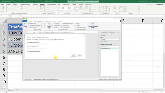Viewport: 165px width, 93px height.
Task: Click the Forecast Sheet icon
Action: click(120, 7)
